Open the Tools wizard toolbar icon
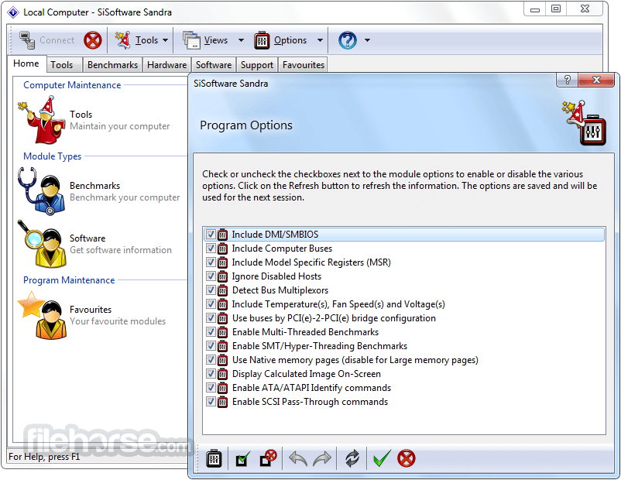Image resolution: width=621 pixels, height=480 pixels. tap(123, 40)
